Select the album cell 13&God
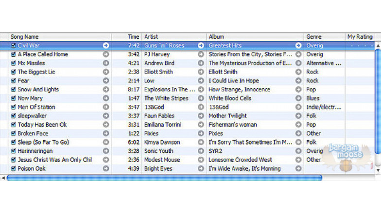381x214 pixels. pyautogui.click(x=219, y=107)
